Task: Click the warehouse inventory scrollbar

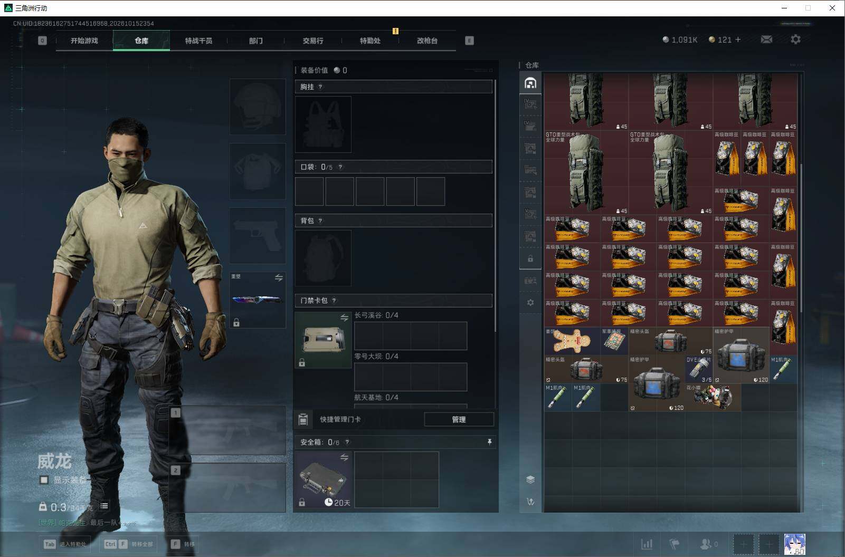Action: (x=801, y=237)
